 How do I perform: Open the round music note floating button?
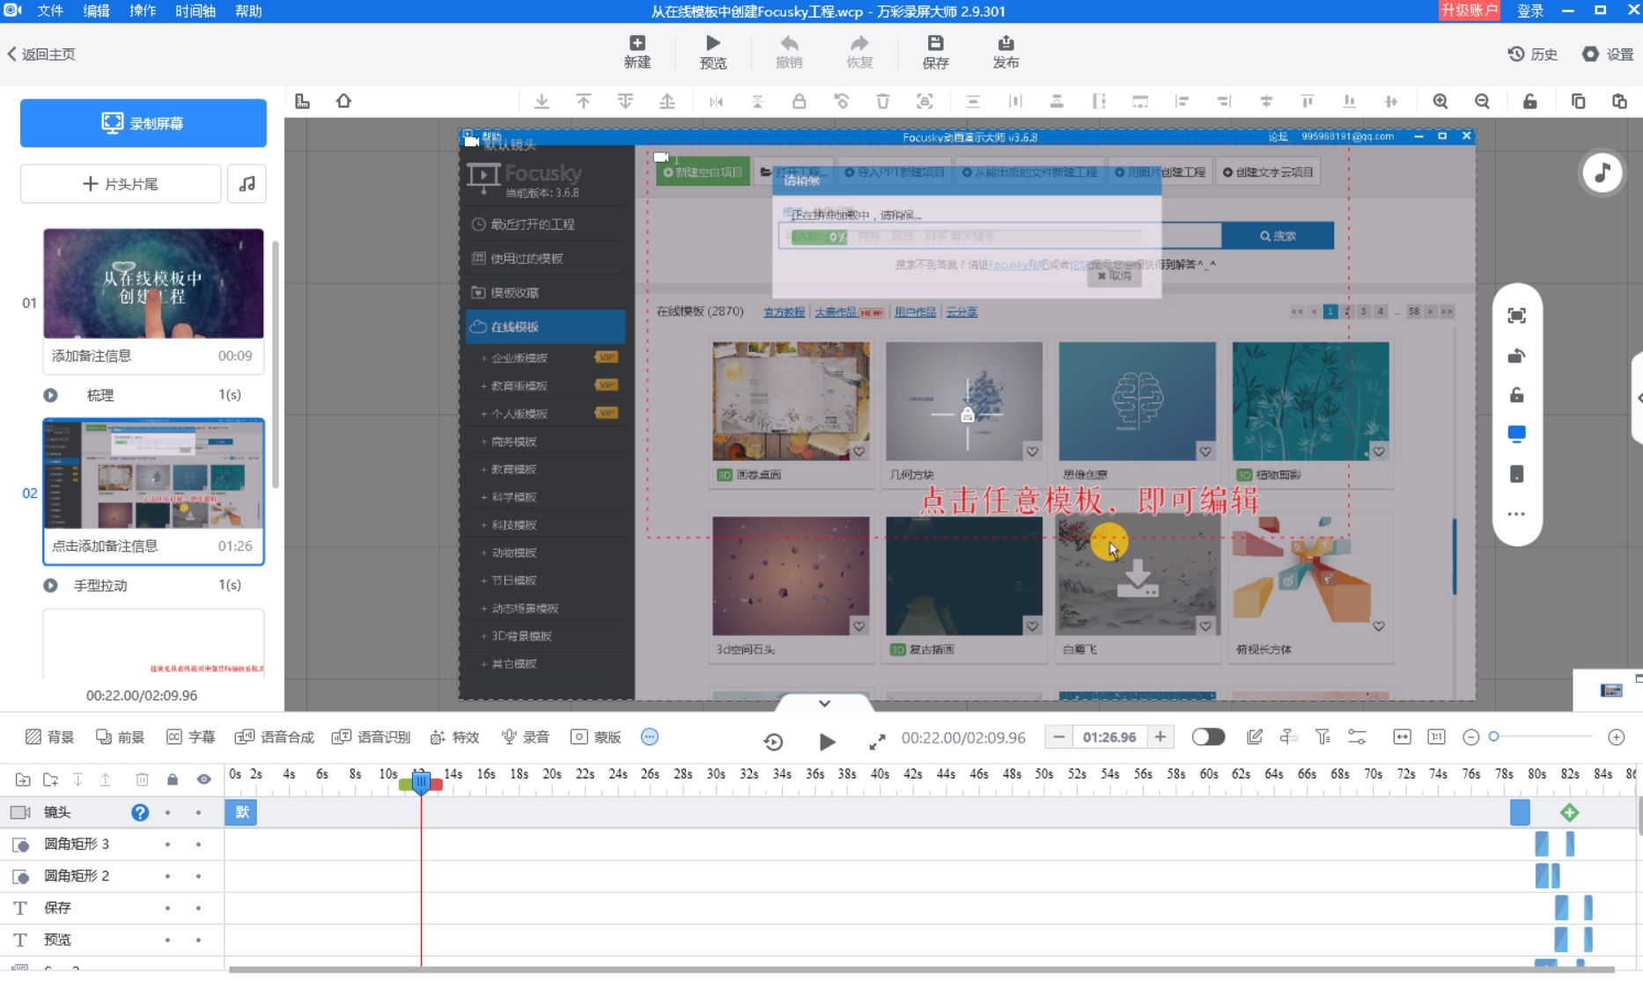click(1602, 172)
